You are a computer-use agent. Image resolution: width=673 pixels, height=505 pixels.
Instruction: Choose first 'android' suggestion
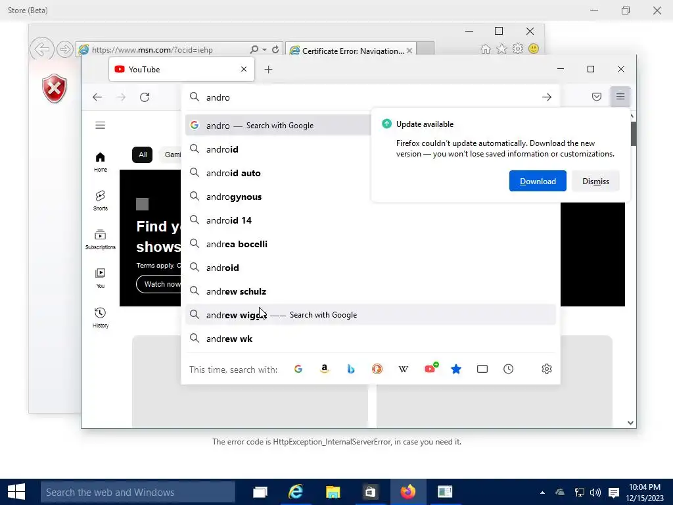point(278,149)
